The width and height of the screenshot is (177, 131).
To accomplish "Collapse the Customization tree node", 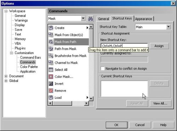I will 11,53.
